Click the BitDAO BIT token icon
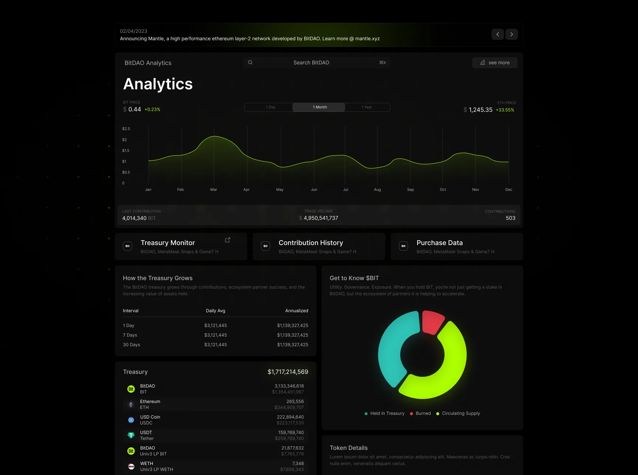This screenshot has width=638, height=475. pos(131,389)
